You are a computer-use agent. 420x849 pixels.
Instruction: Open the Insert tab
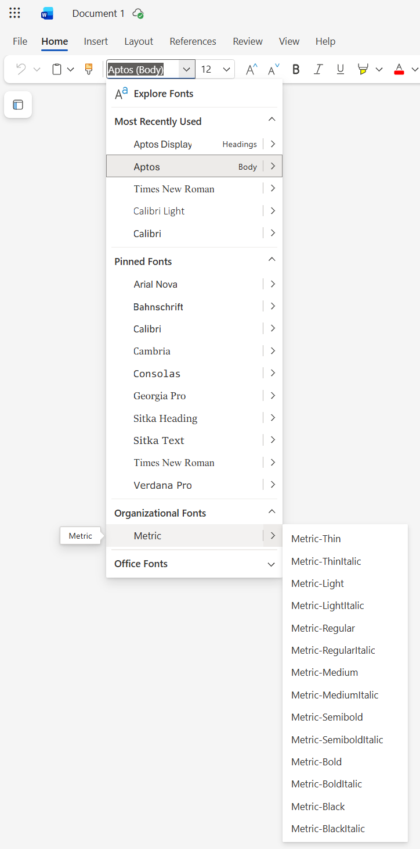click(96, 41)
